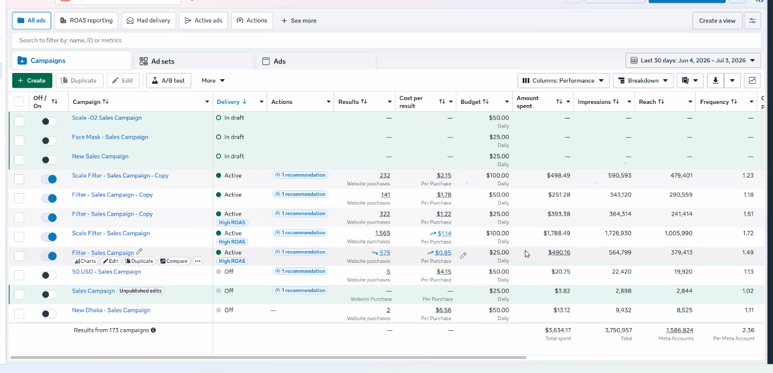773x373 pixels.
Task: Sort by the Frequency column
Action: coord(734,102)
